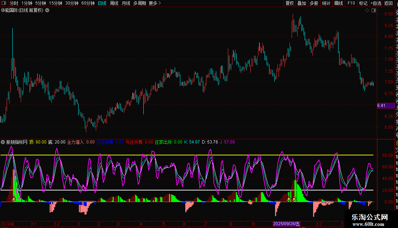Viewport: 398px width, 228px height.
Task: Toggle the right sidebar panel icon
Action: click(374, 11)
